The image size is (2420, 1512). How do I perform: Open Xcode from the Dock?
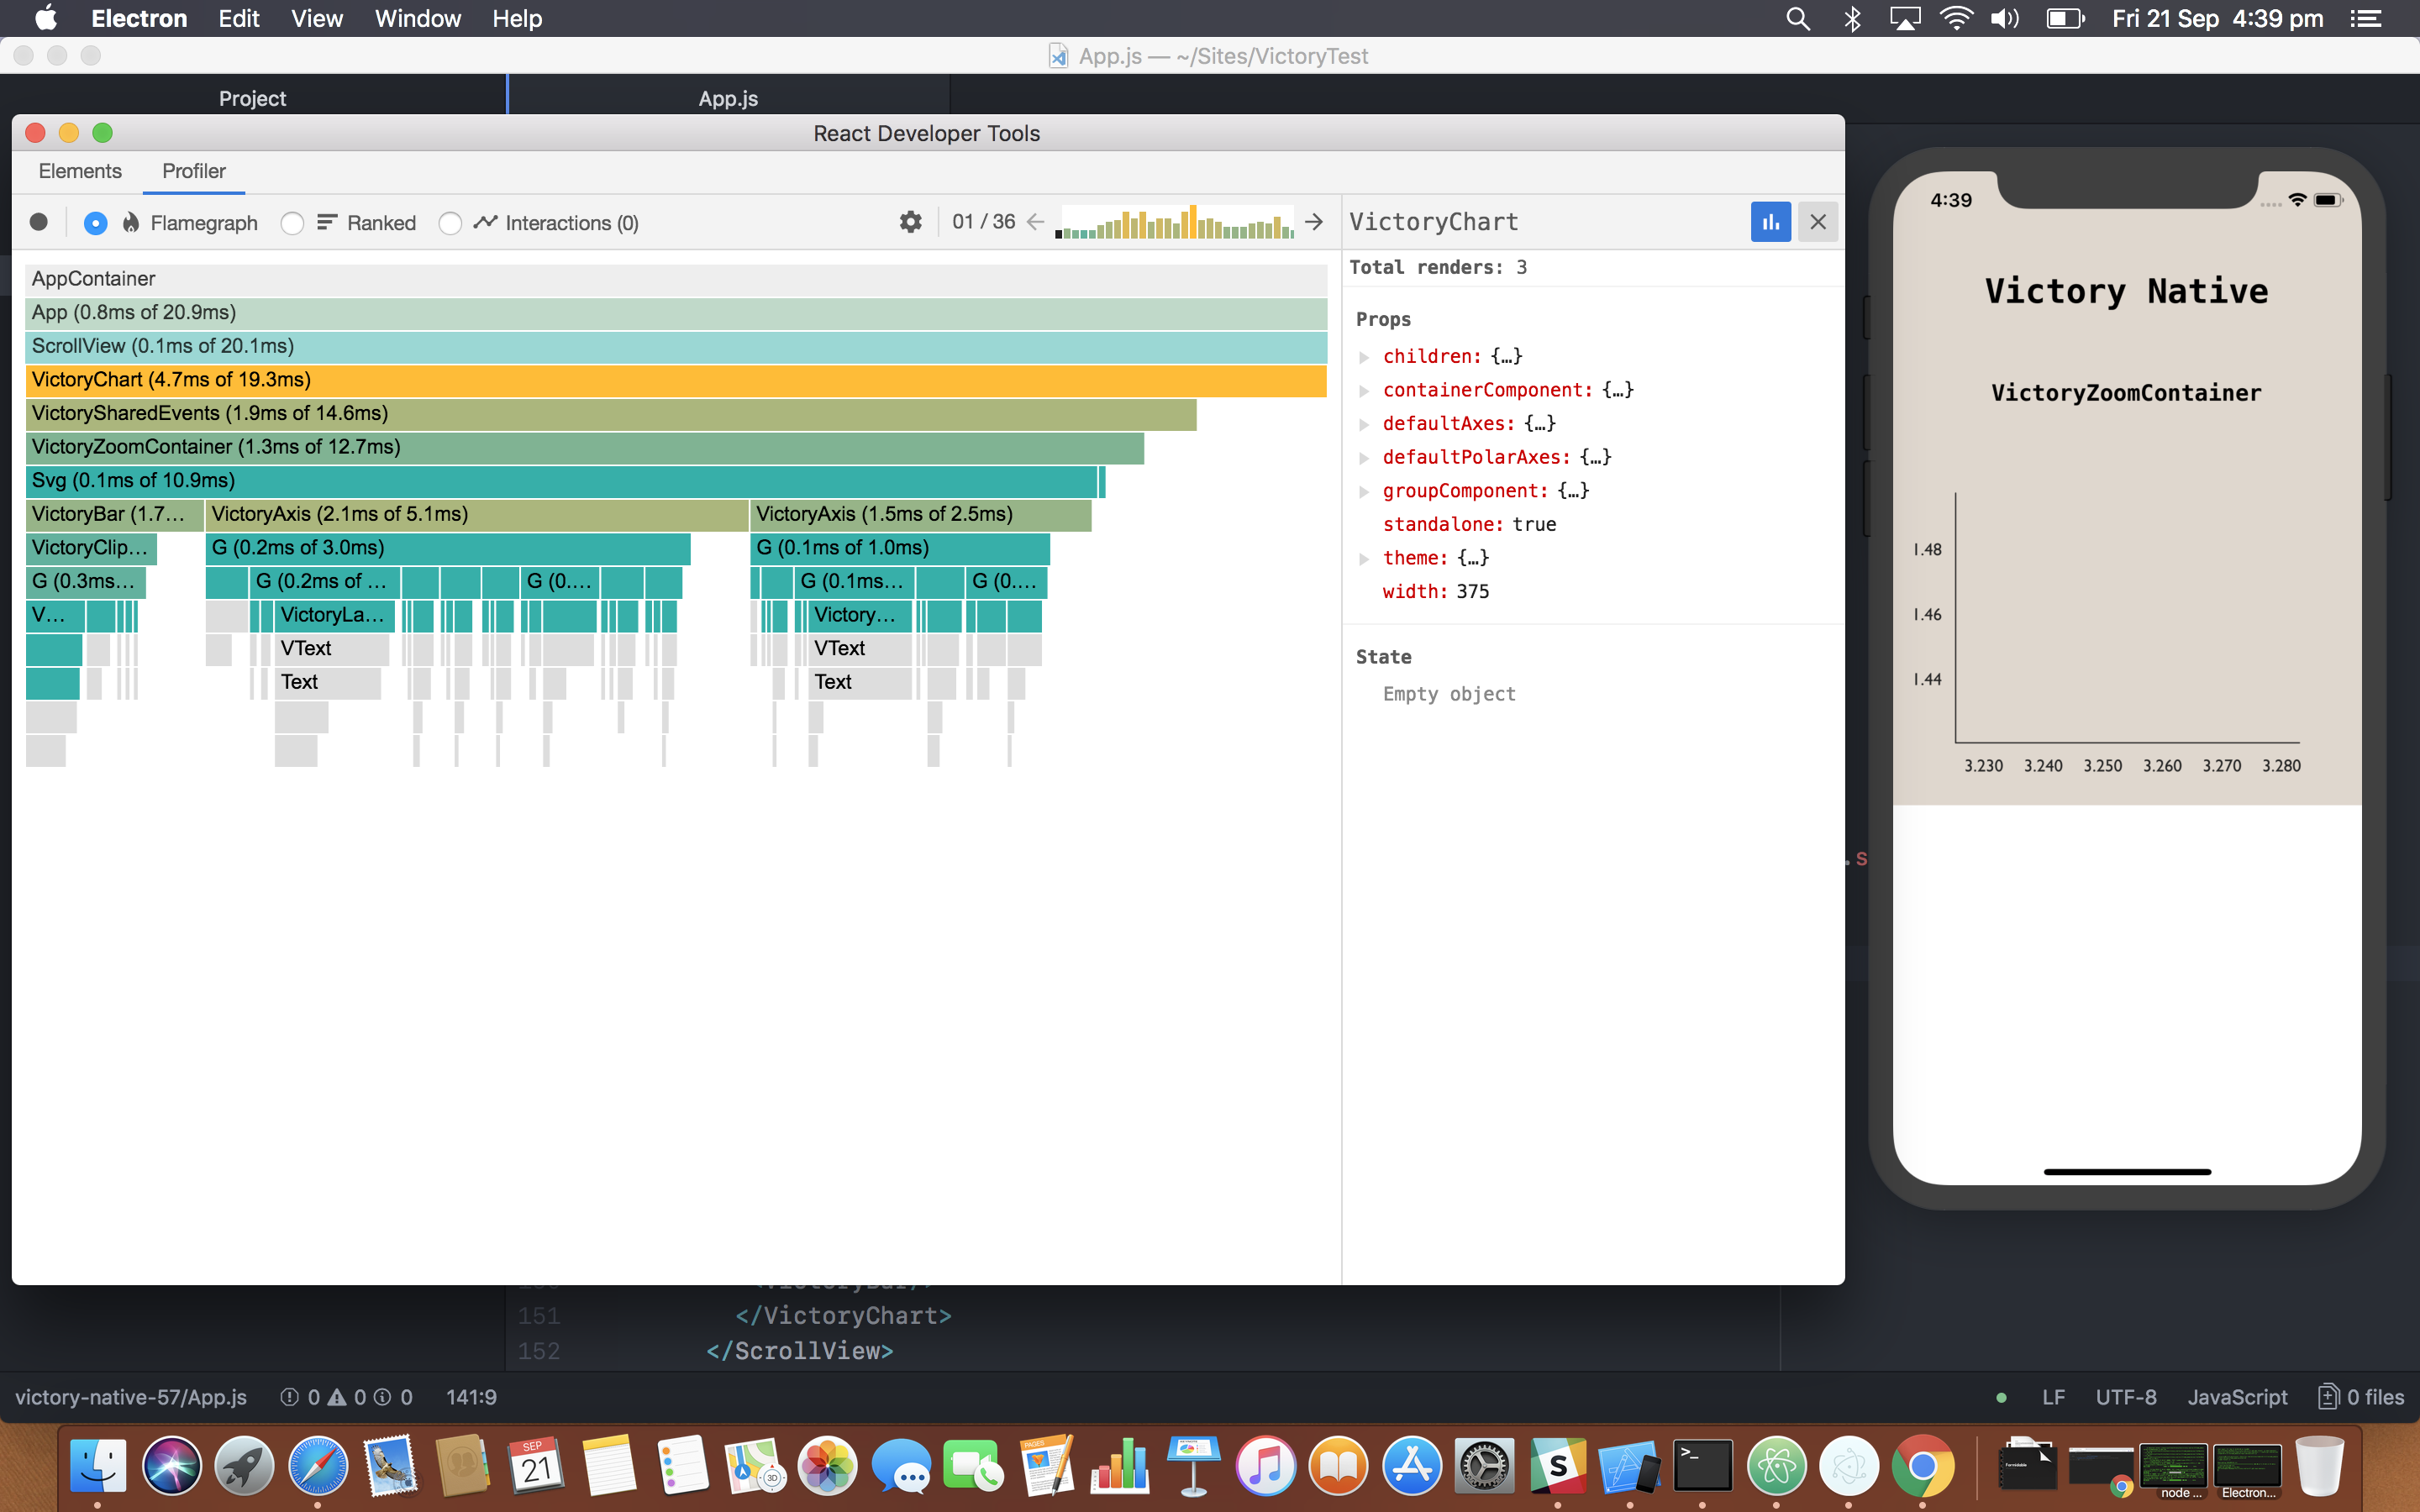(1630, 1466)
